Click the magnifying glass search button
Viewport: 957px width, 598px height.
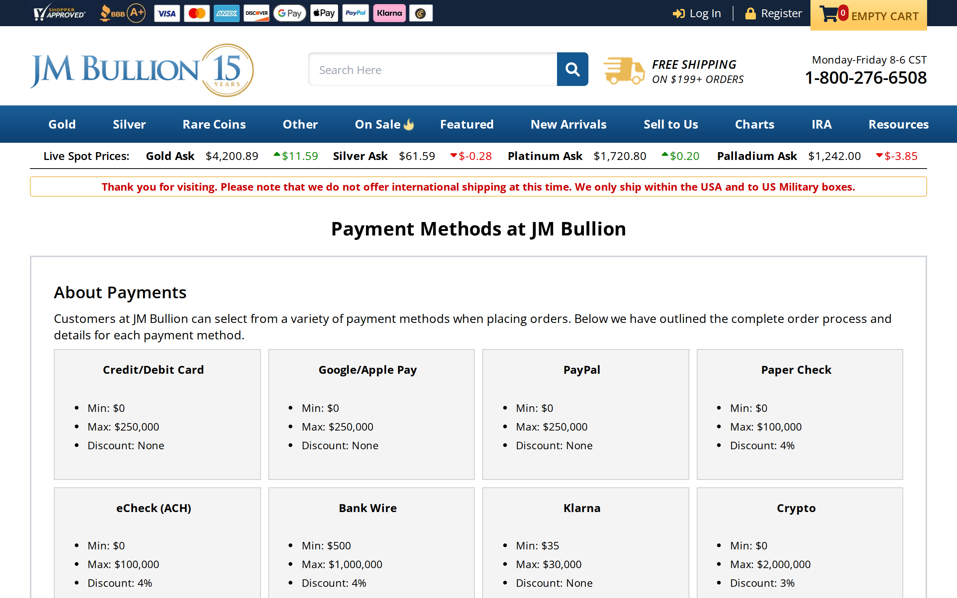tap(572, 69)
